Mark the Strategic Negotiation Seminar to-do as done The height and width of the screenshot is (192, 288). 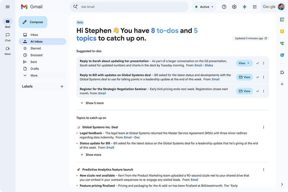click(x=257, y=91)
